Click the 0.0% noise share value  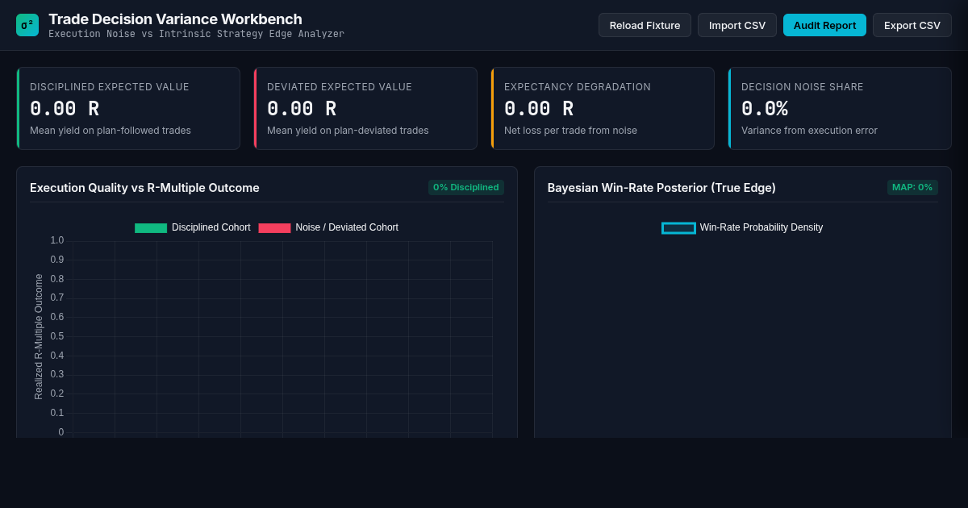coord(765,109)
